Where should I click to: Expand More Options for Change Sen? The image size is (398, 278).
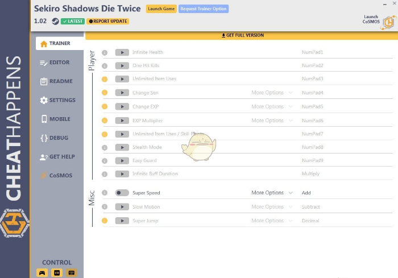click(x=272, y=93)
